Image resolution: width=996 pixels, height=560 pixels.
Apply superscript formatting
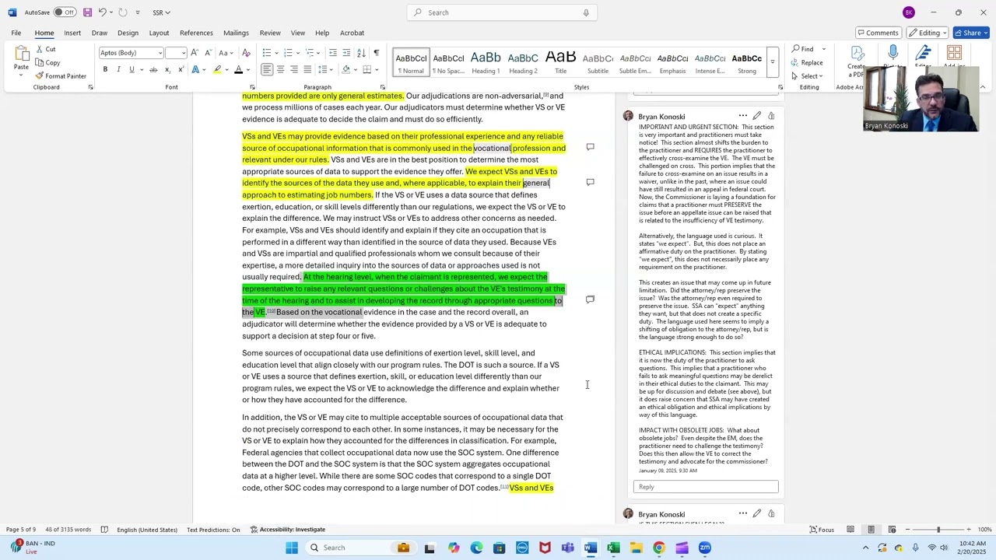pos(181,70)
